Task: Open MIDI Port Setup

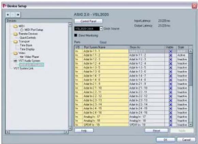Action: tap(34, 30)
